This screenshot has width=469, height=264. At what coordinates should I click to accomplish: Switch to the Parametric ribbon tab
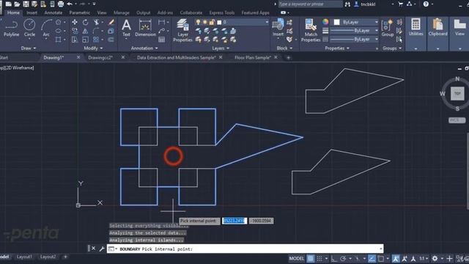pos(80,12)
